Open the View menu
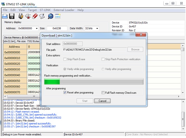This screenshot has width=186, height=138. tap(22, 10)
